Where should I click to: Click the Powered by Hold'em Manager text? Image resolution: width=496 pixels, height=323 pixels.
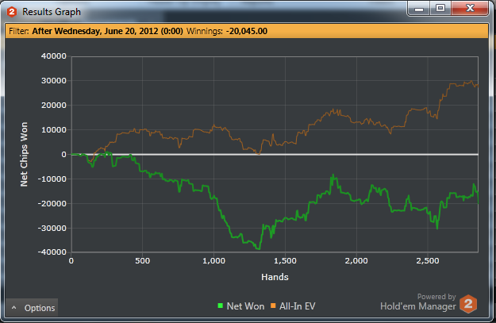coord(418,302)
